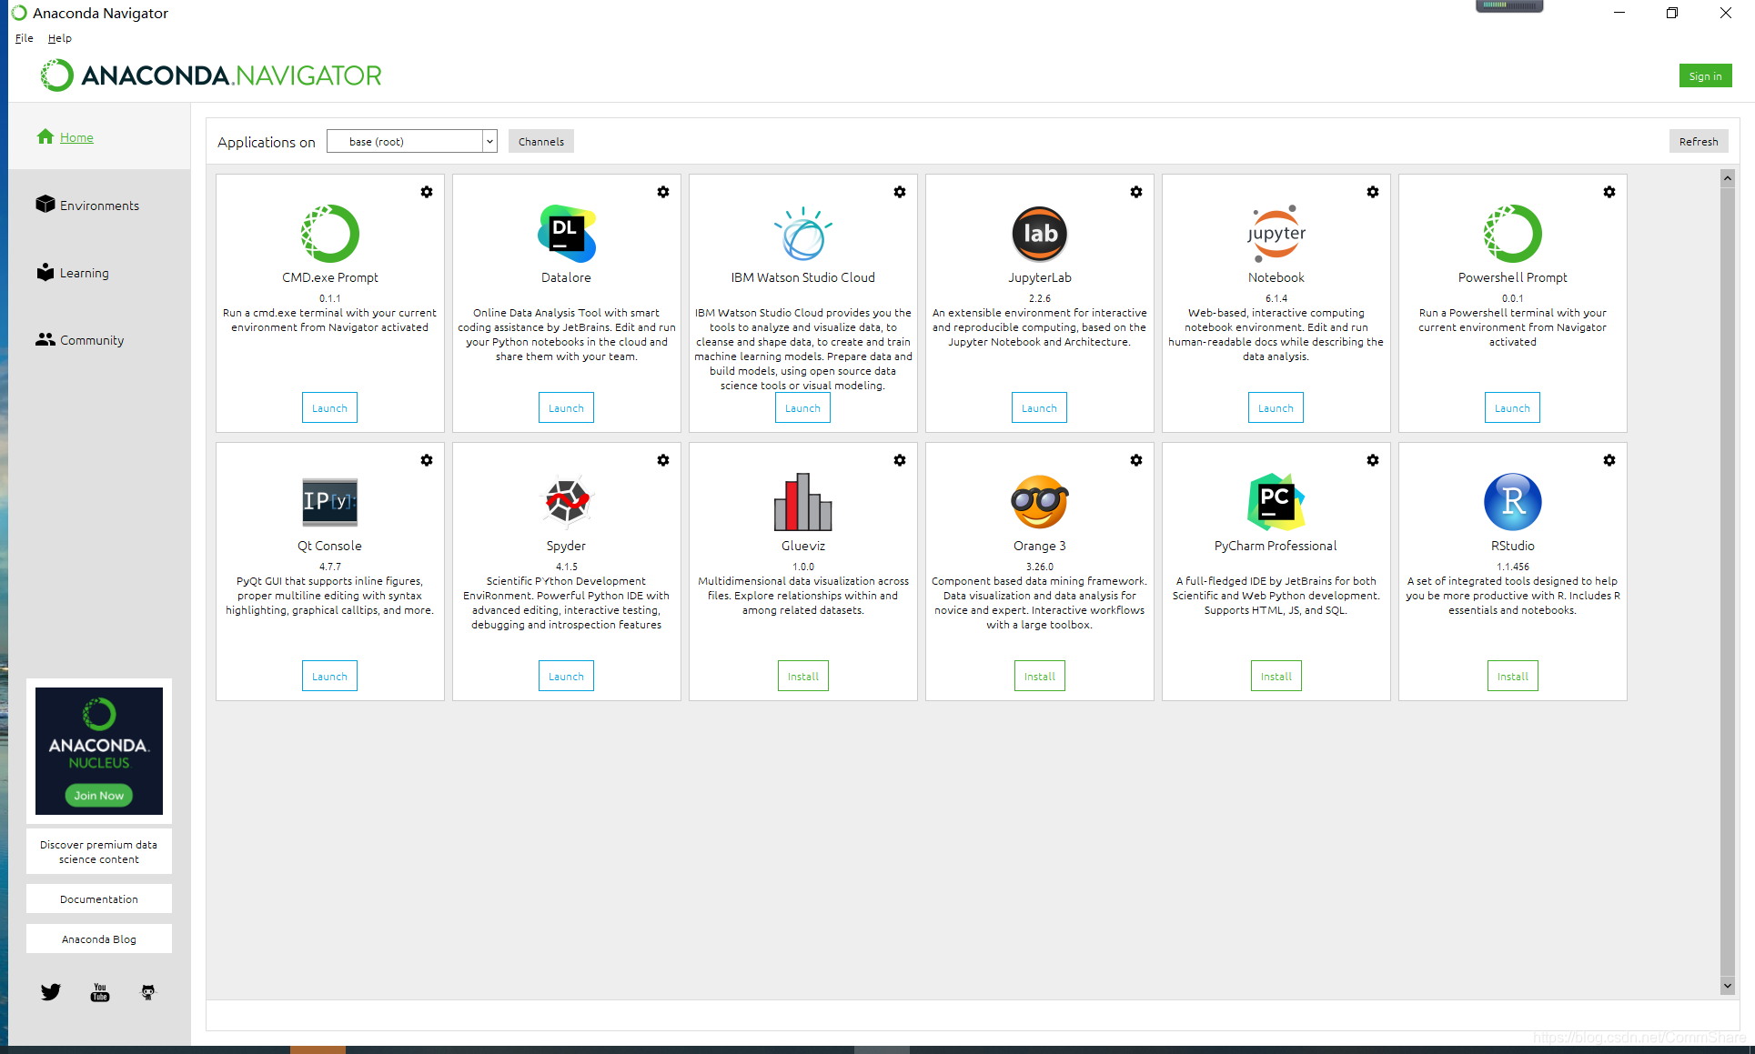The image size is (1755, 1054).
Task: Click Discover premium data science content
Action: (x=99, y=852)
